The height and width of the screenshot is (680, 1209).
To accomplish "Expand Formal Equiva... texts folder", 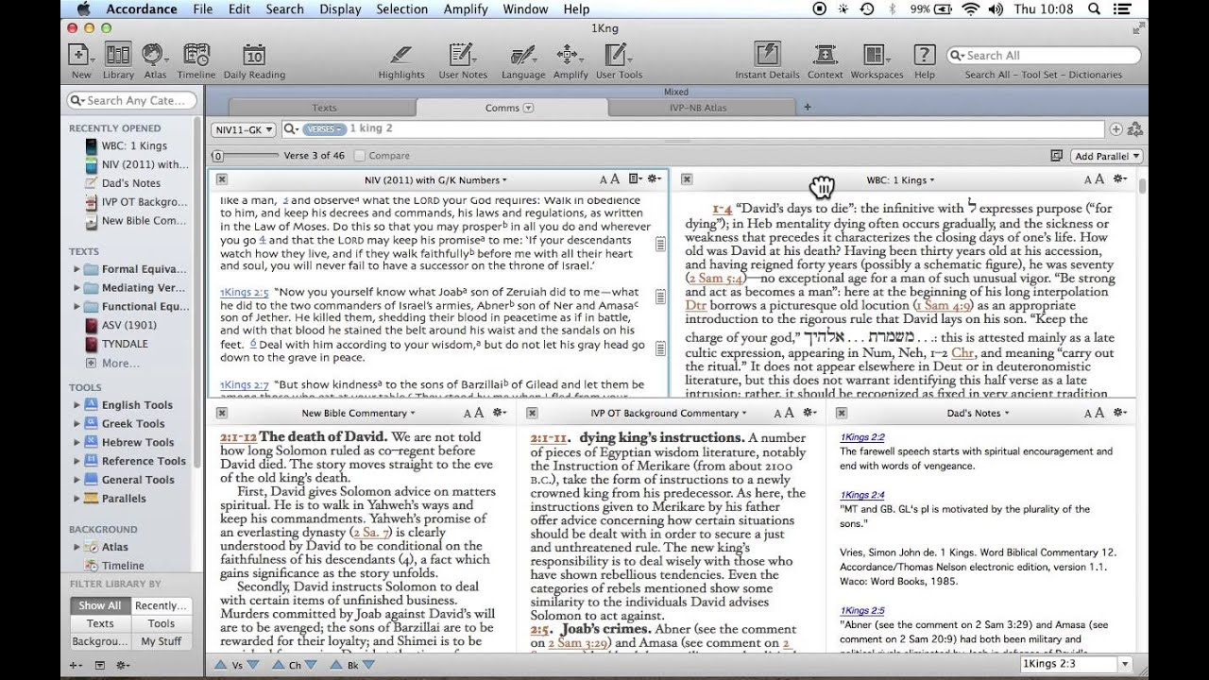I will tap(77, 269).
